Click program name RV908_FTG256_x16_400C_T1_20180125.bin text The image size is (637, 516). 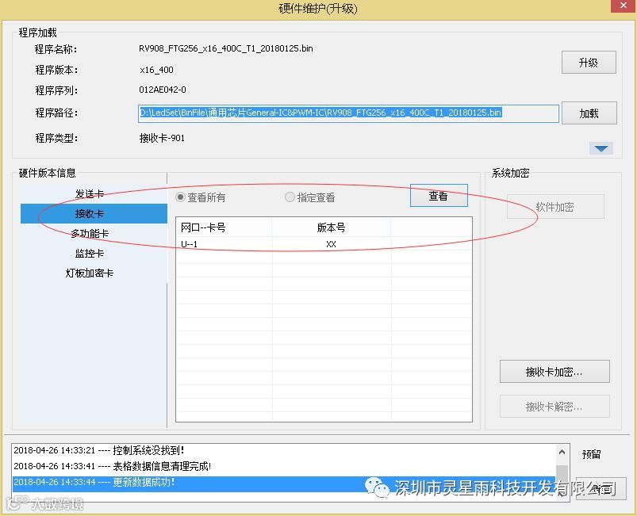click(226, 48)
